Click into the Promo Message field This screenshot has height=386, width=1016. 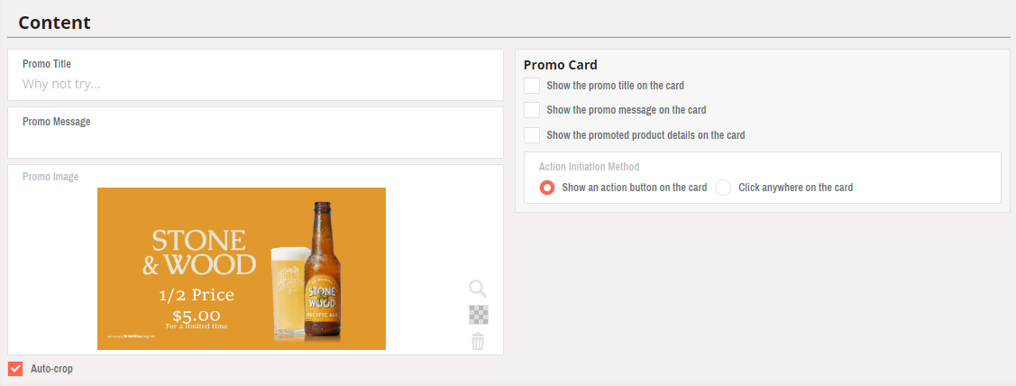[x=255, y=140]
